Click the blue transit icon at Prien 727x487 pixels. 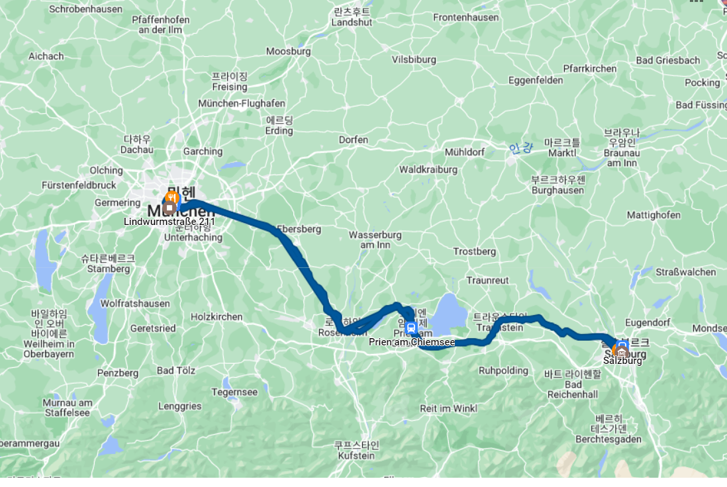click(411, 329)
